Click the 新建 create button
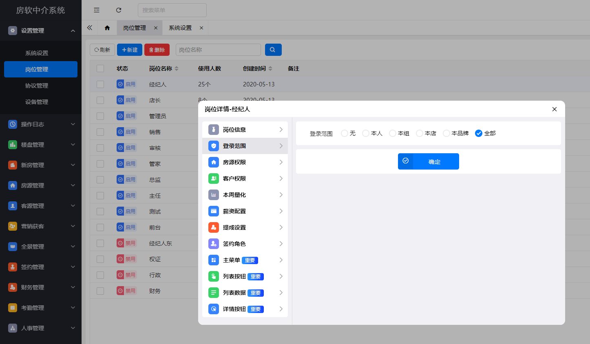This screenshot has height=344, width=590. (x=130, y=50)
